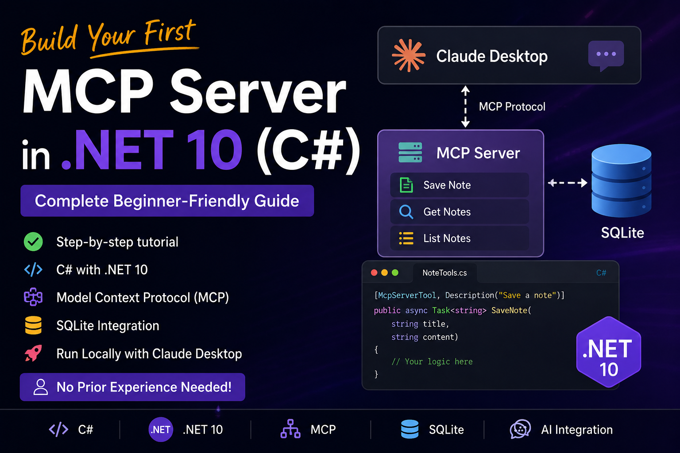Click the green checkmark beside Step-by-step tutorial
The image size is (680, 453).
[33, 242]
